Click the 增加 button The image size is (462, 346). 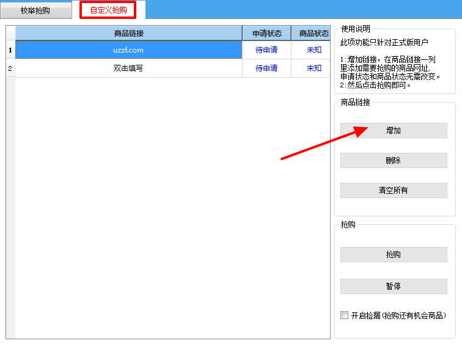(x=394, y=130)
